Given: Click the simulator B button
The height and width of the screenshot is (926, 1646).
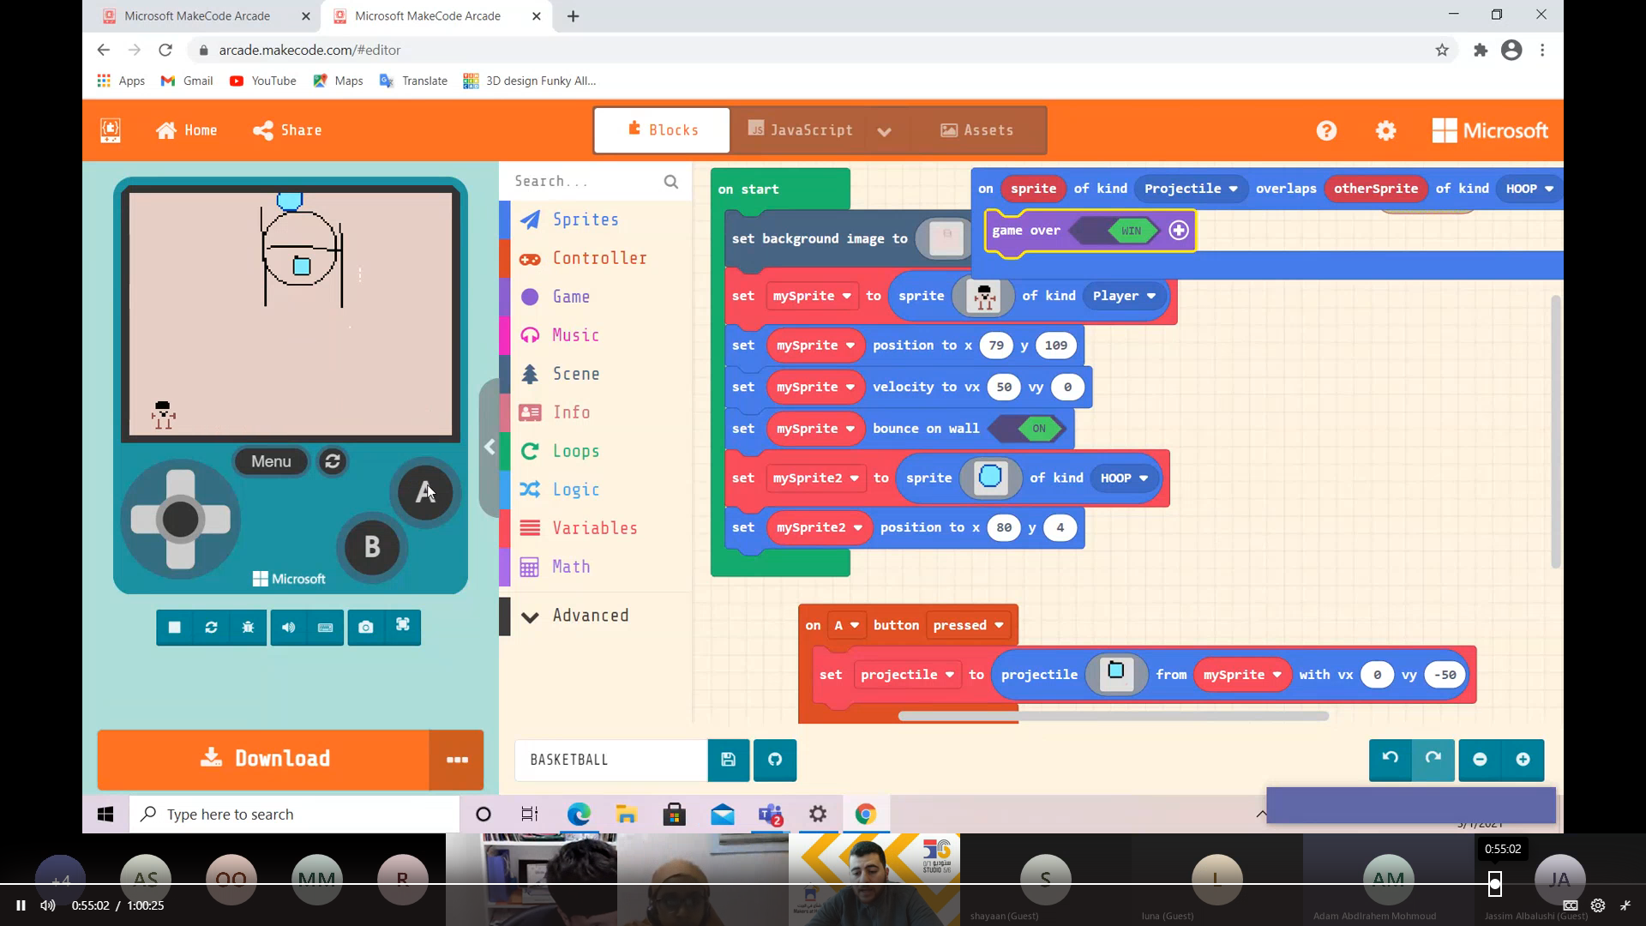Looking at the screenshot, I should click(372, 547).
